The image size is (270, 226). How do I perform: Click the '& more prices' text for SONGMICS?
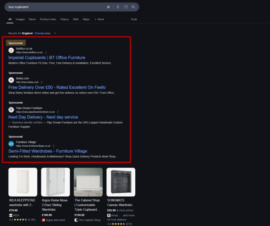click(x=125, y=210)
